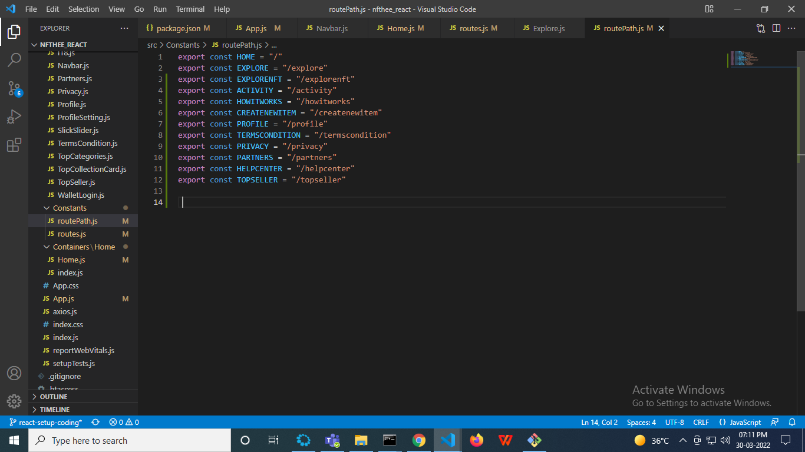Open the Extensions view
The width and height of the screenshot is (805, 452).
[x=14, y=145]
